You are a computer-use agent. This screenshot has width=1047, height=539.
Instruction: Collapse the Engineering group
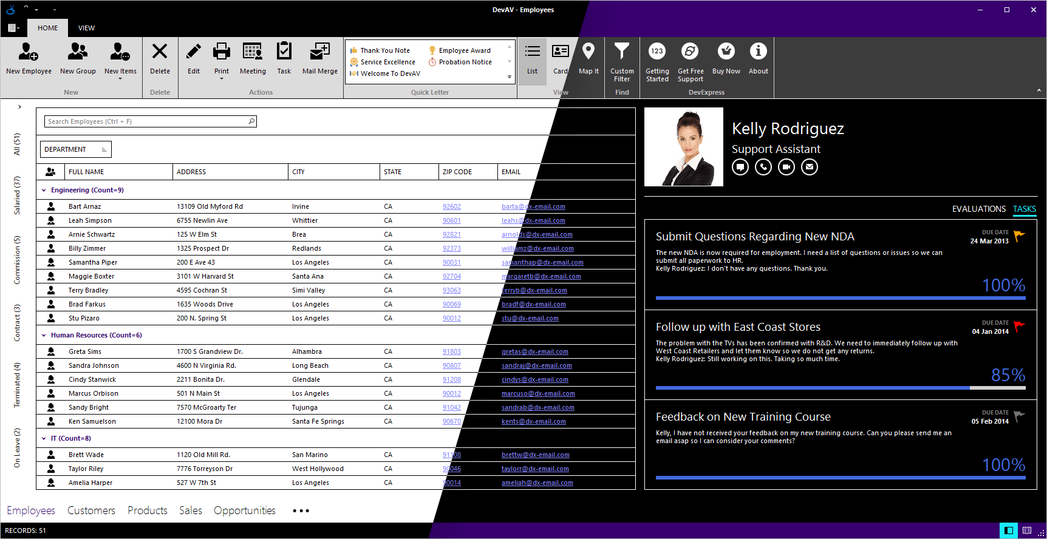[x=44, y=191]
